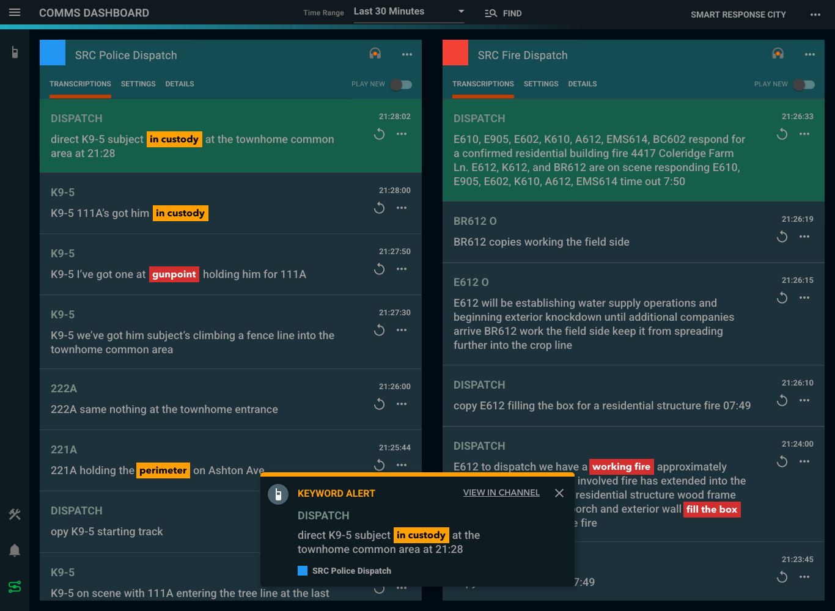
Task: Open options for 21:26:19 BR612 message
Action: pyautogui.click(x=804, y=236)
